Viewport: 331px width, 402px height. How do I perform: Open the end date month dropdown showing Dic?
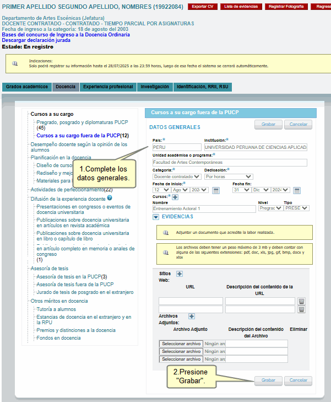point(261,190)
